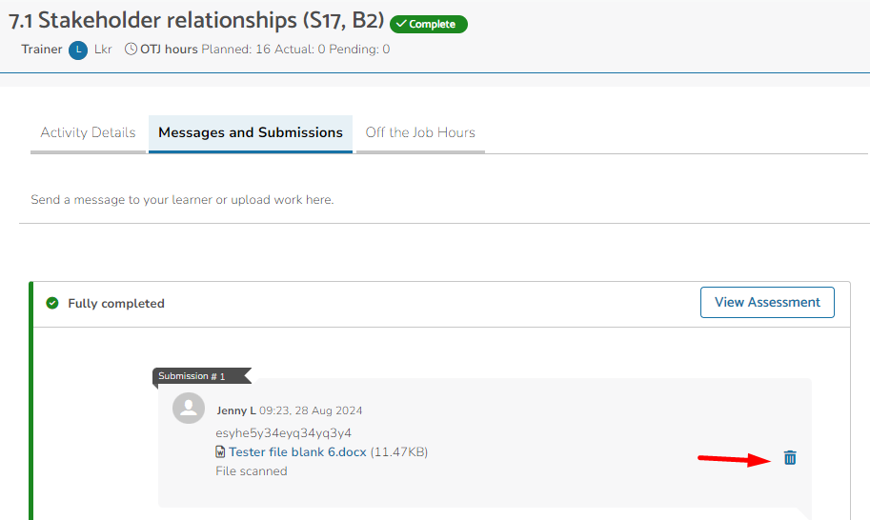Click the OTJ hours Planned 16 text
Image resolution: width=870 pixels, height=520 pixels.
tap(235, 50)
